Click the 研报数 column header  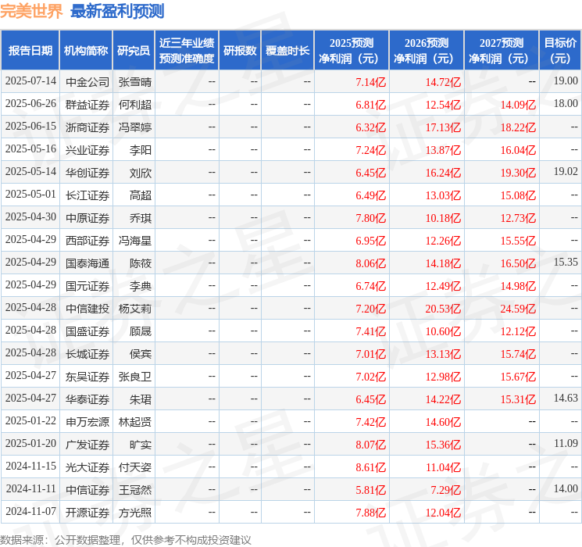point(240,51)
